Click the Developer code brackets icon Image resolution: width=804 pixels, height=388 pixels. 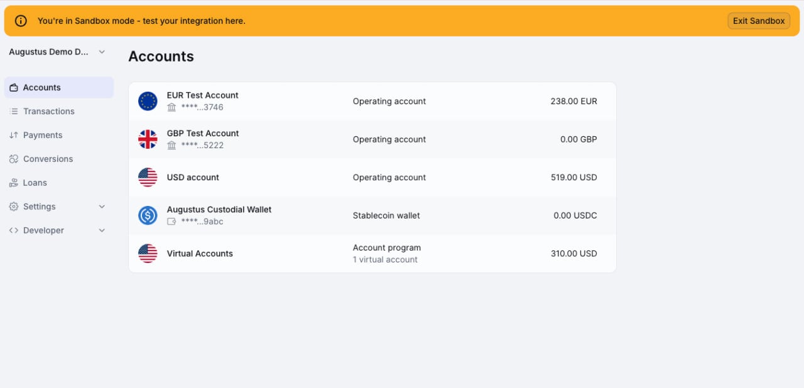click(x=14, y=230)
